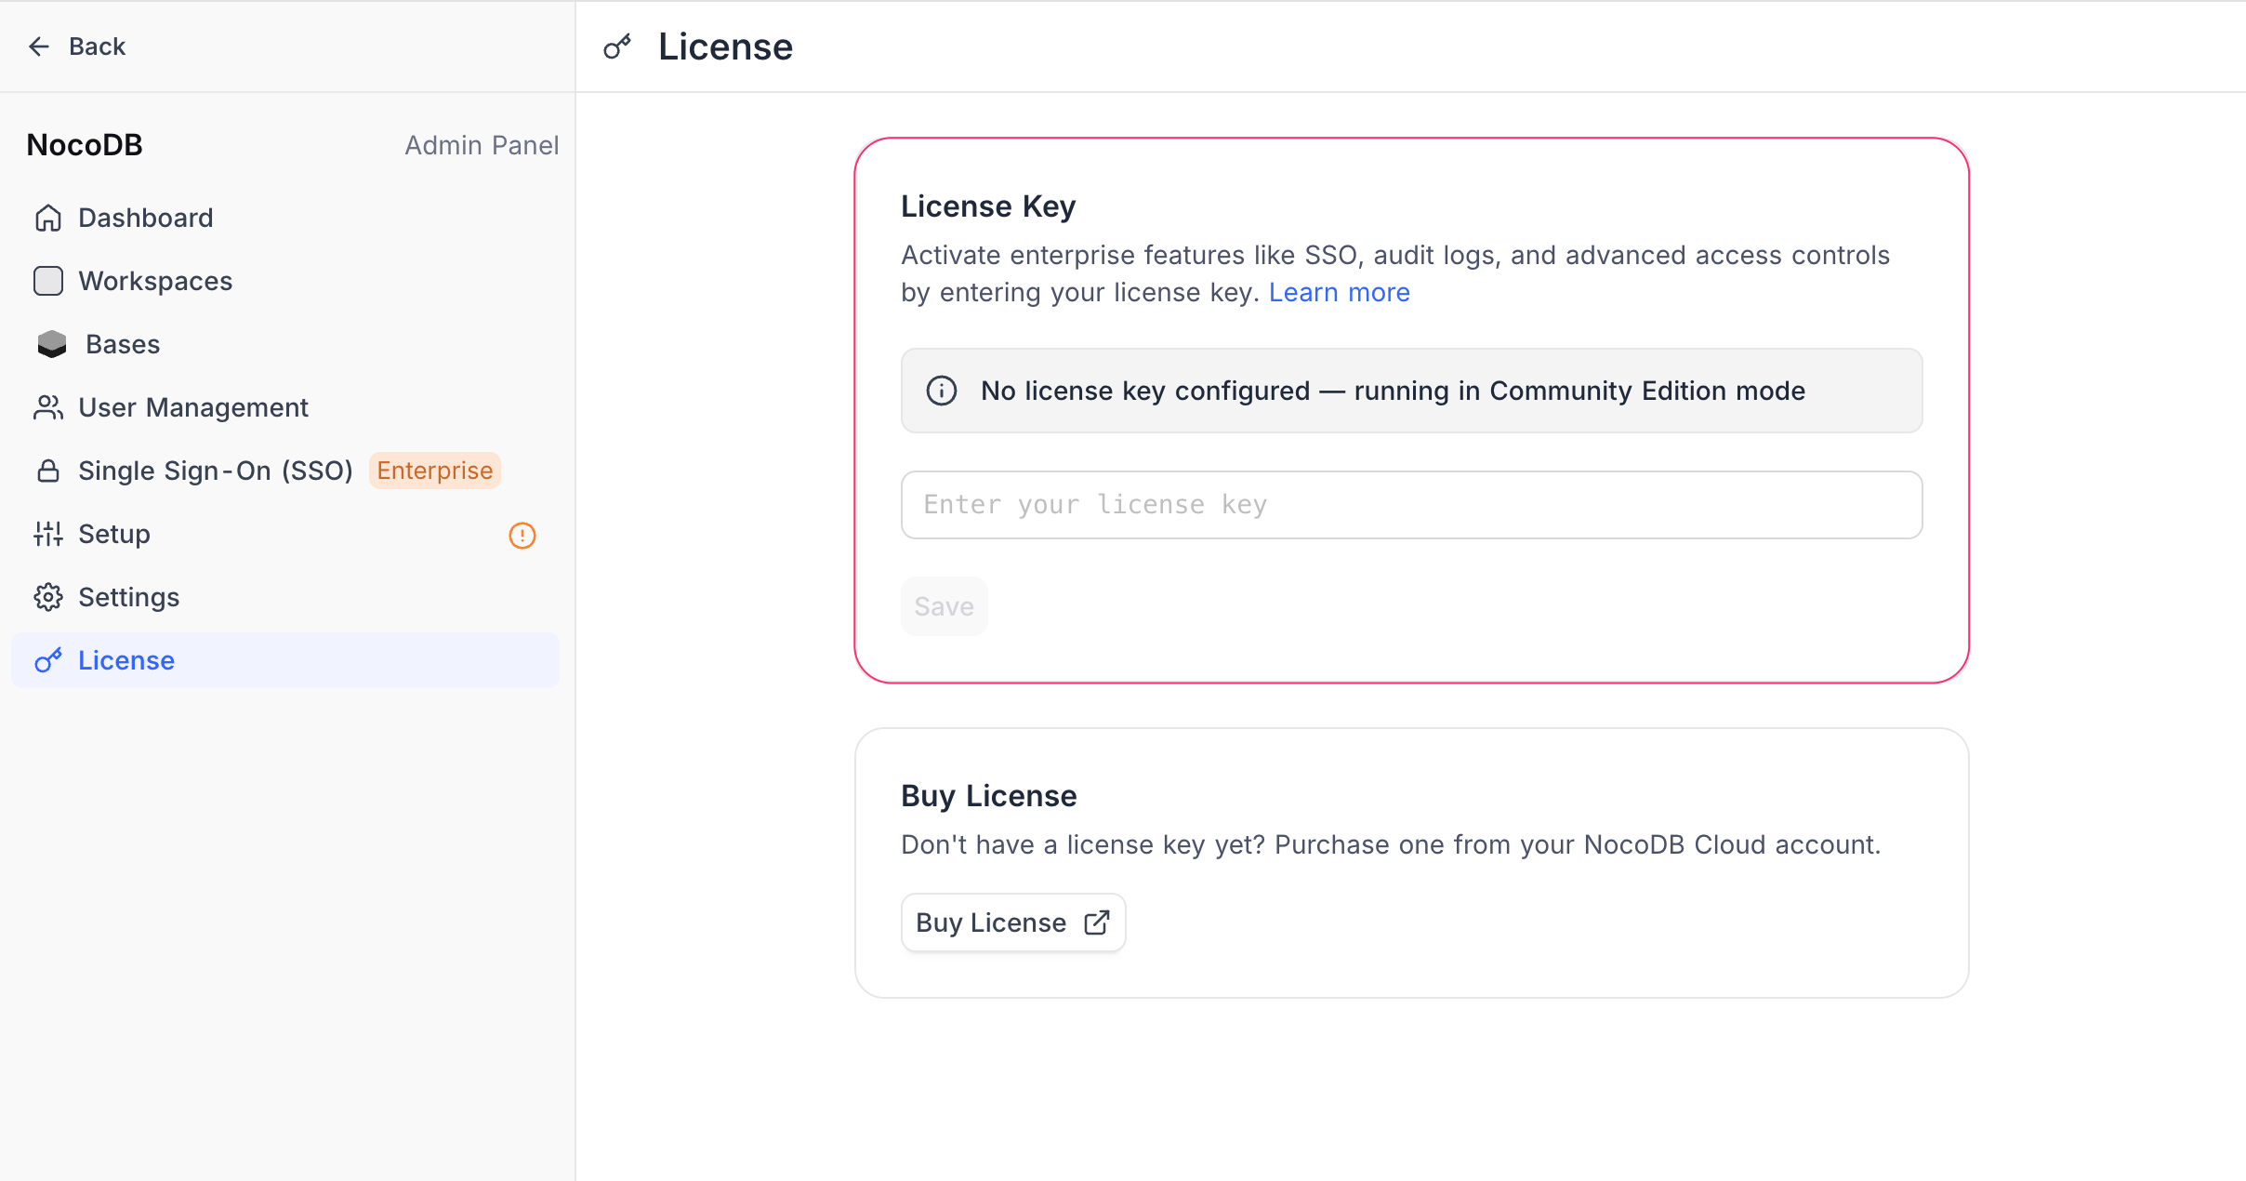Click the Buy License section heading
2246x1181 pixels.
[988, 796]
